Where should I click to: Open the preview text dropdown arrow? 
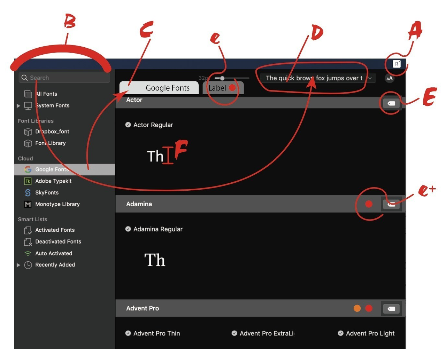370,78
